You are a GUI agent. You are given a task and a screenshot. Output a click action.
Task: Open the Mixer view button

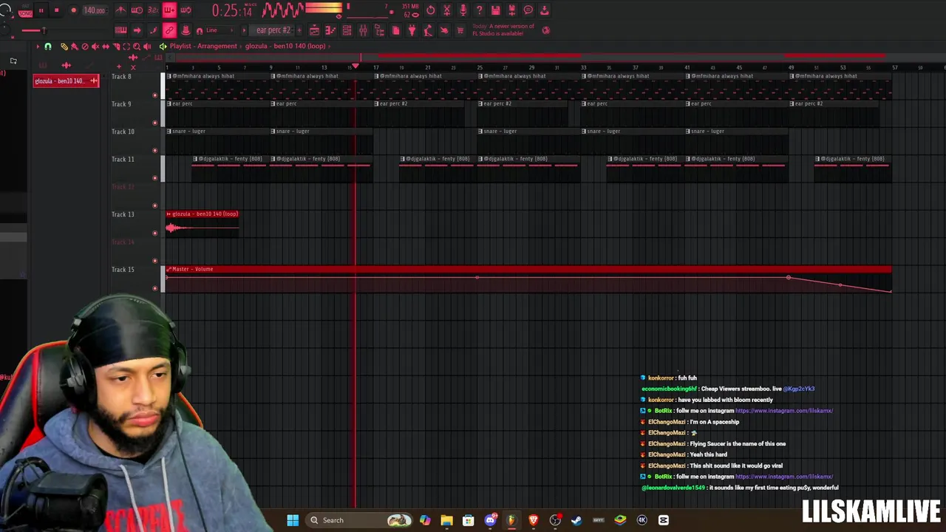[x=363, y=30]
